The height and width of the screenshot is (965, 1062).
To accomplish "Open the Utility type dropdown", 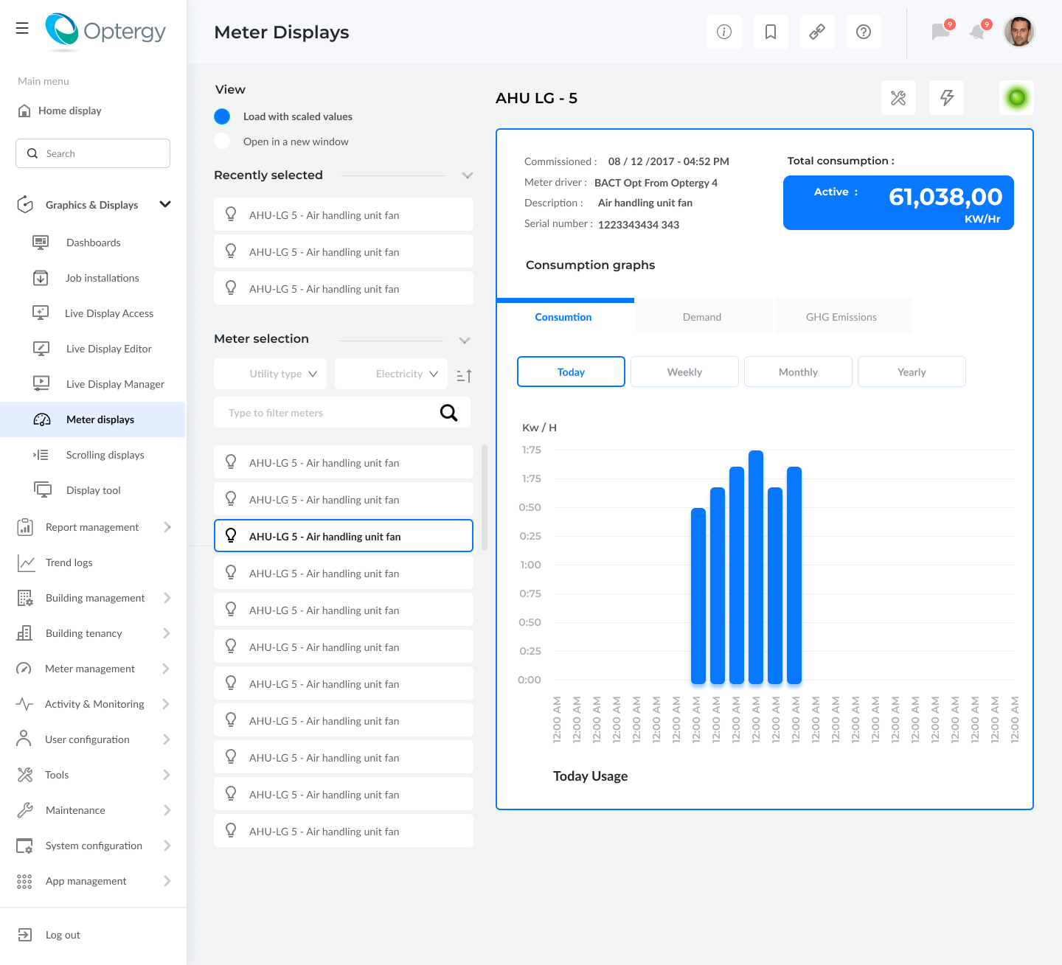I will tap(271, 374).
